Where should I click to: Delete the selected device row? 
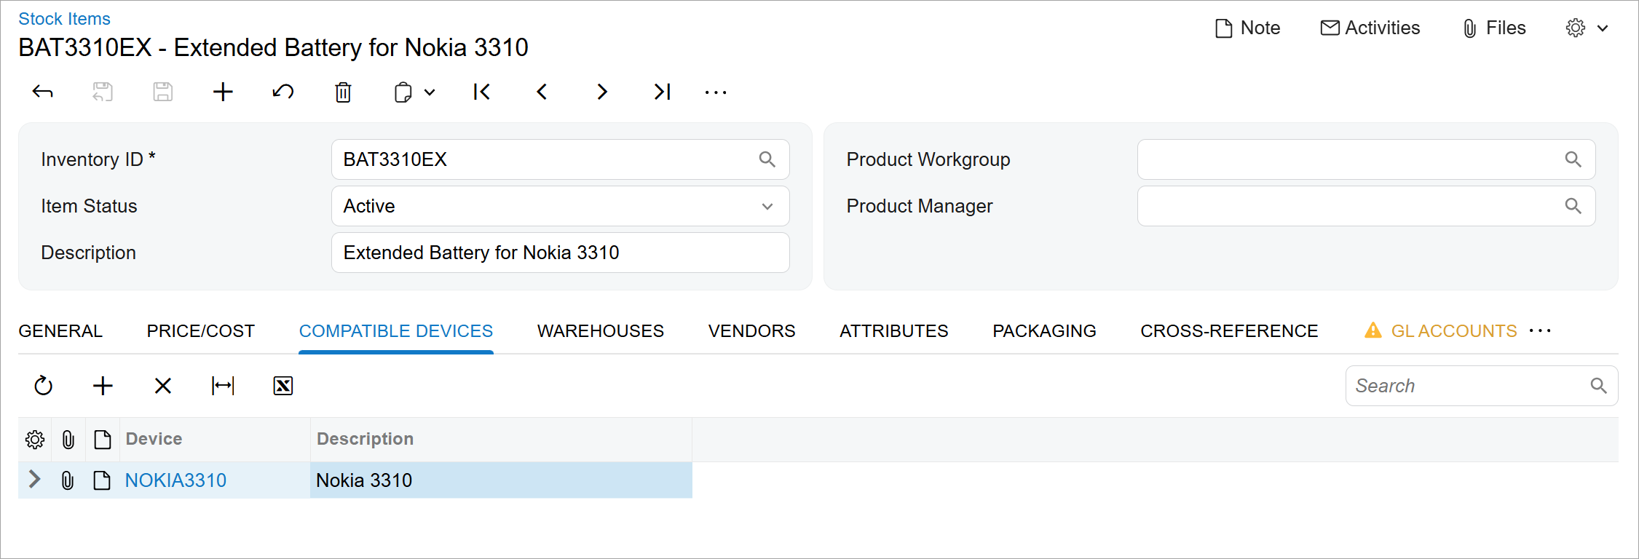[163, 386]
